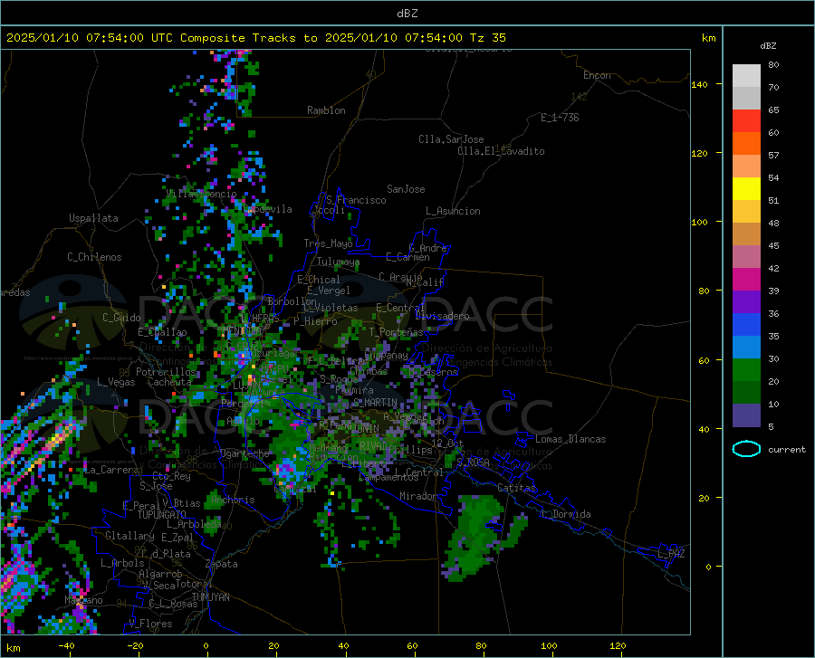Click the royal blue swatch between 36 and 35

coord(746,325)
